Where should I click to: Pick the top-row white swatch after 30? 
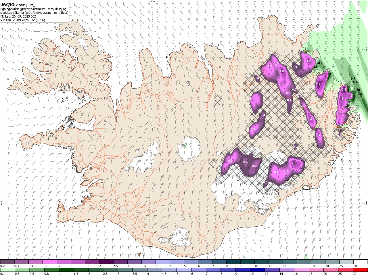(360, 262)
